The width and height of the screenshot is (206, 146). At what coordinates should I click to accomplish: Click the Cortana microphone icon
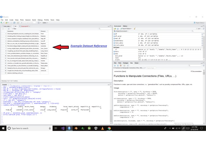pos(50,128)
